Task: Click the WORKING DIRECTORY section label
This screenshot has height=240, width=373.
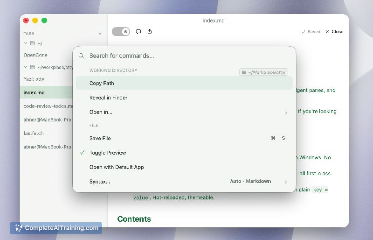Action: coord(113,71)
